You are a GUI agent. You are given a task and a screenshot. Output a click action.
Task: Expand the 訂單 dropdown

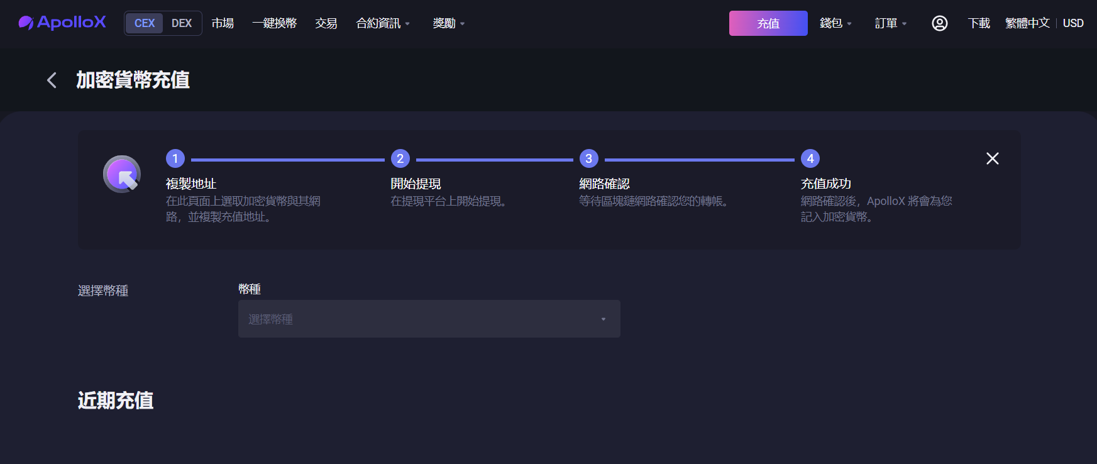click(891, 23)
